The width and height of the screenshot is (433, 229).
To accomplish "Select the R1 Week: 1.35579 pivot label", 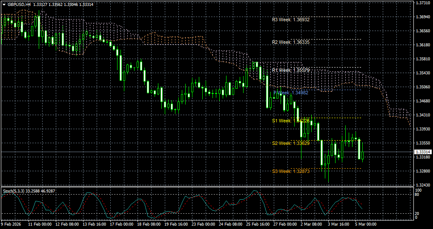I will point(291,70).
